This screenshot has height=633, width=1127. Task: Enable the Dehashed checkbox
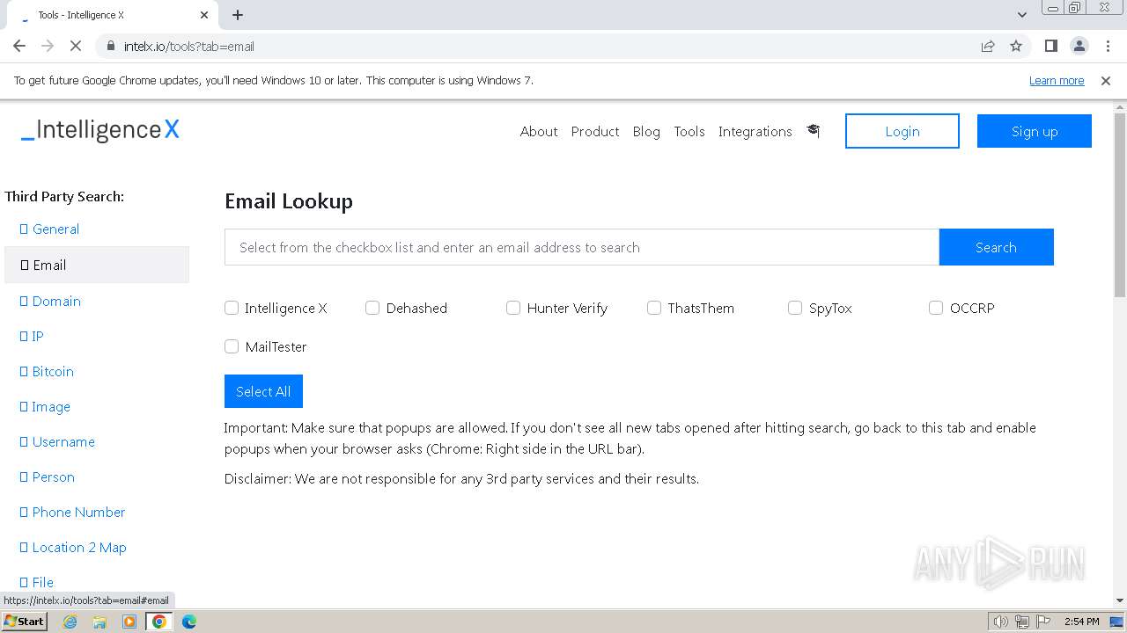pos(372,308)
